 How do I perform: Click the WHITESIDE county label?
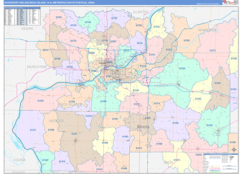click(208, 30)
